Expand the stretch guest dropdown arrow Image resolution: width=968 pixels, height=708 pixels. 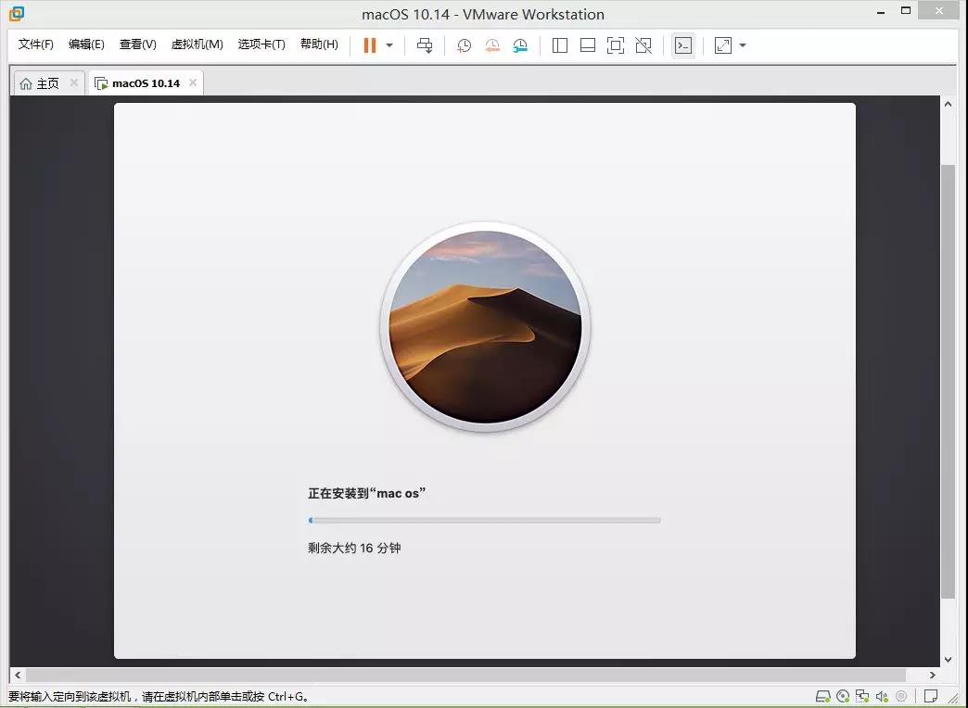click(743, 45)
